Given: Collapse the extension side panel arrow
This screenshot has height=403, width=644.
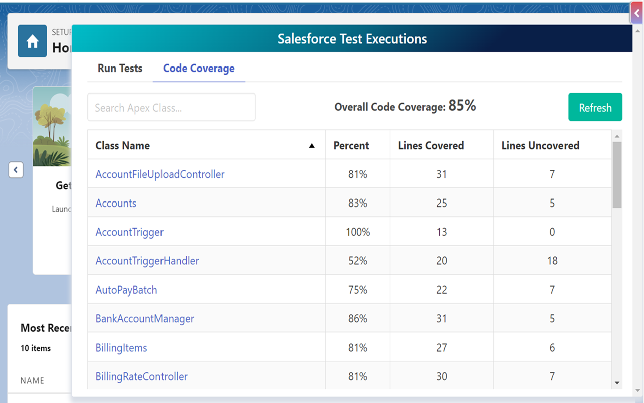Looking at the screenshot, I should (637, 13).
